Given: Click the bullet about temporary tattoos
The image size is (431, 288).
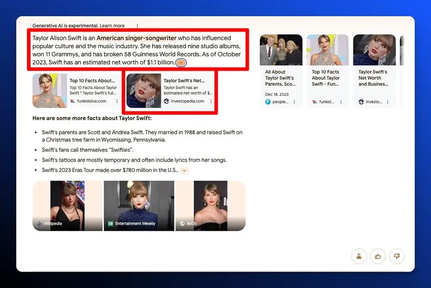Looking at the screenshot, I should 134,160.
